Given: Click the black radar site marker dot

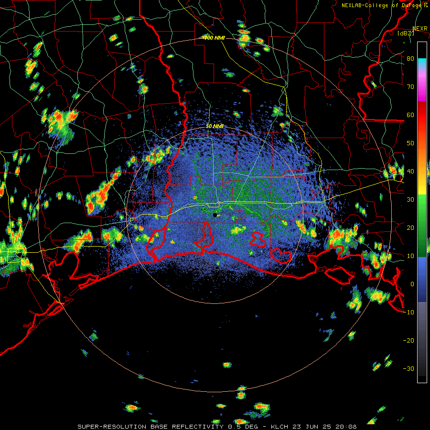Looking at the screenshot, I should [215, 215].
